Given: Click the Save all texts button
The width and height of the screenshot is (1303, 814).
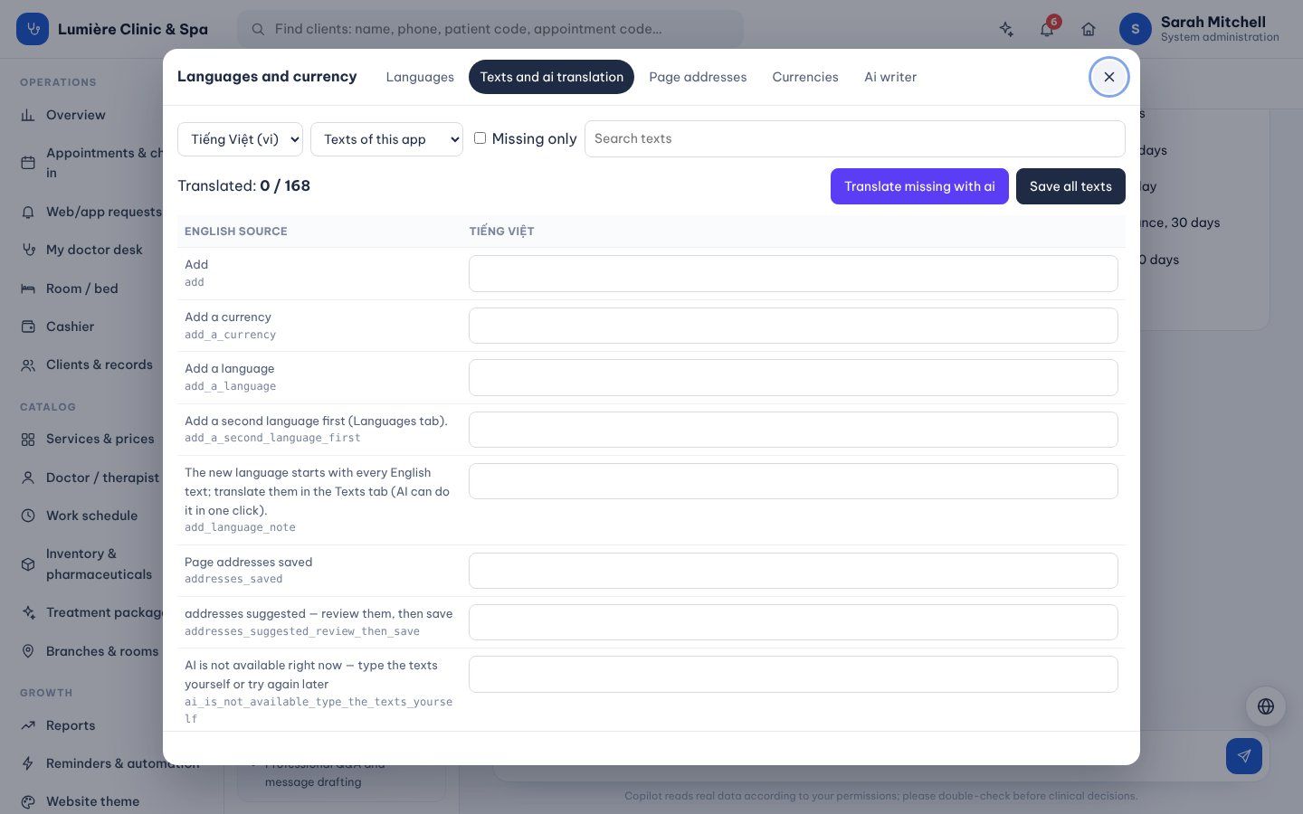Looking at the screenshot, I should (x=1070, y=186).
